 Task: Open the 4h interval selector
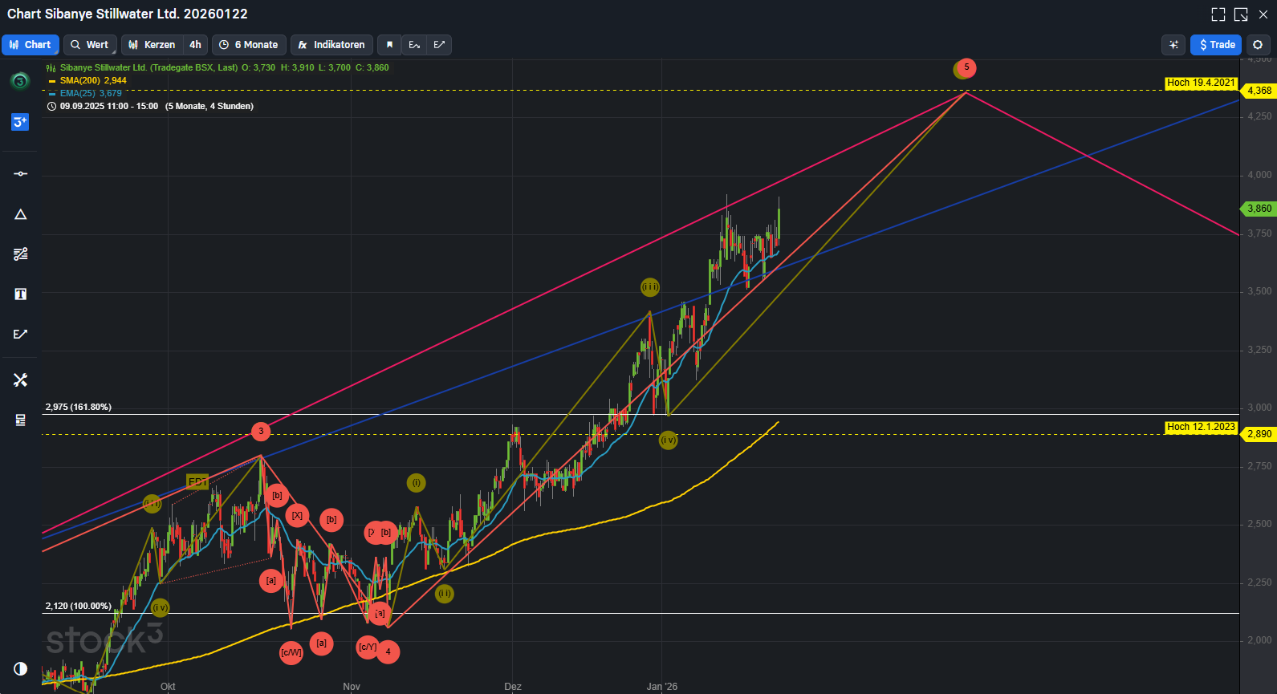click(x=195, y=45)
